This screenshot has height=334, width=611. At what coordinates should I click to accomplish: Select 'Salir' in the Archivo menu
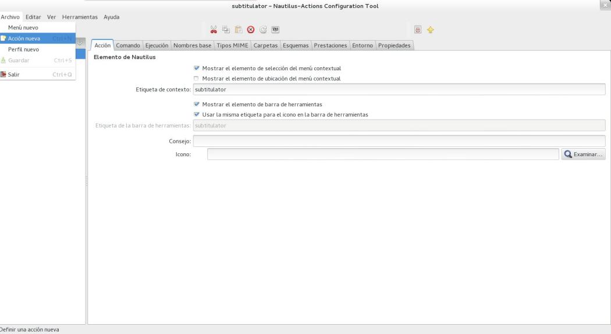point(38,74)
